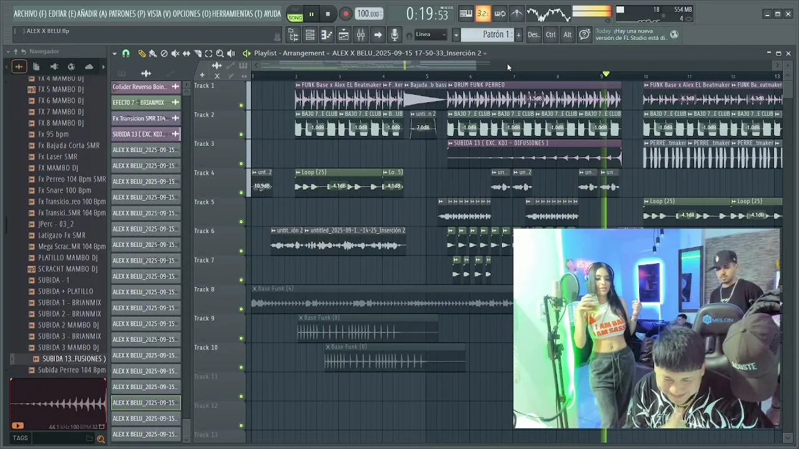
Task: Mute Track 6 with its green light
Action: 241,251
